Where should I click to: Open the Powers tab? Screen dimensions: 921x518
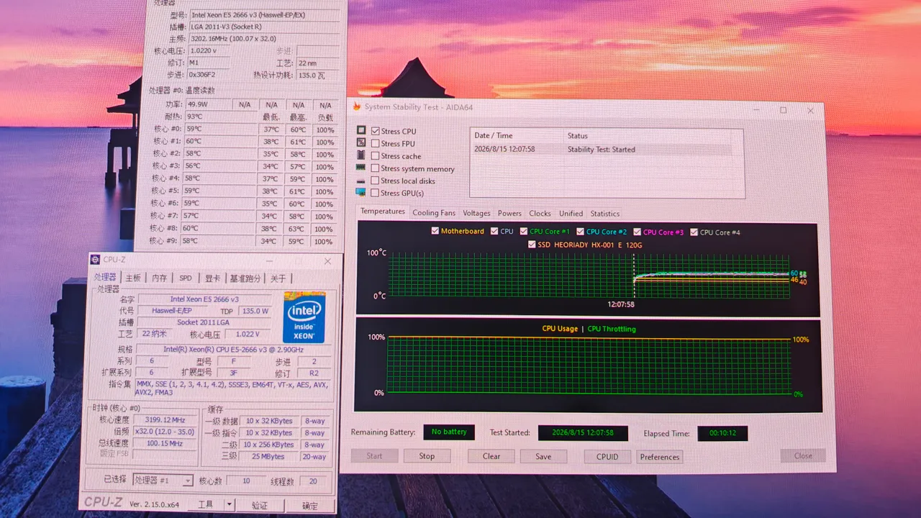pos(509,213)
